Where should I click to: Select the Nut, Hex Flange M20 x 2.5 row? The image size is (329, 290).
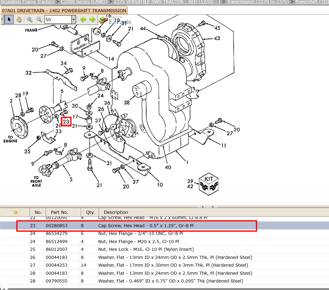pos(164,242)
